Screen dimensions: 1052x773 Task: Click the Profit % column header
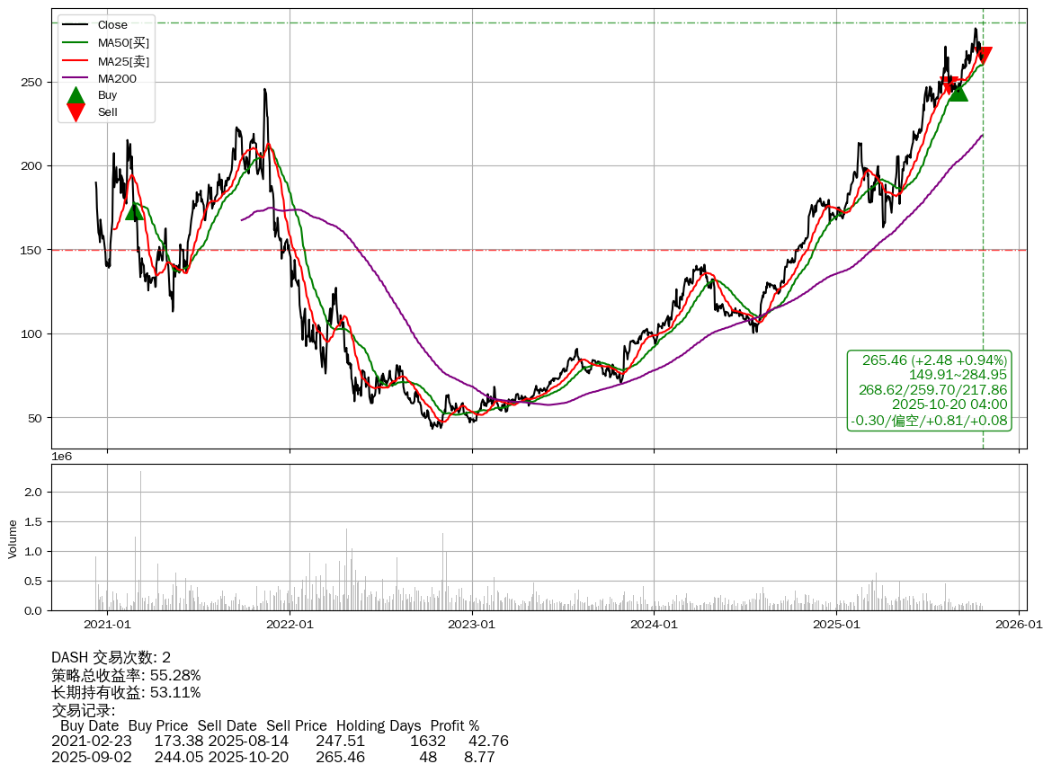click(x=454, y=725)
